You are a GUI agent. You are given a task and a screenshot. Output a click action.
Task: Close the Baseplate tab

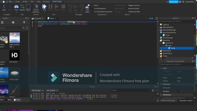[43, 18]
